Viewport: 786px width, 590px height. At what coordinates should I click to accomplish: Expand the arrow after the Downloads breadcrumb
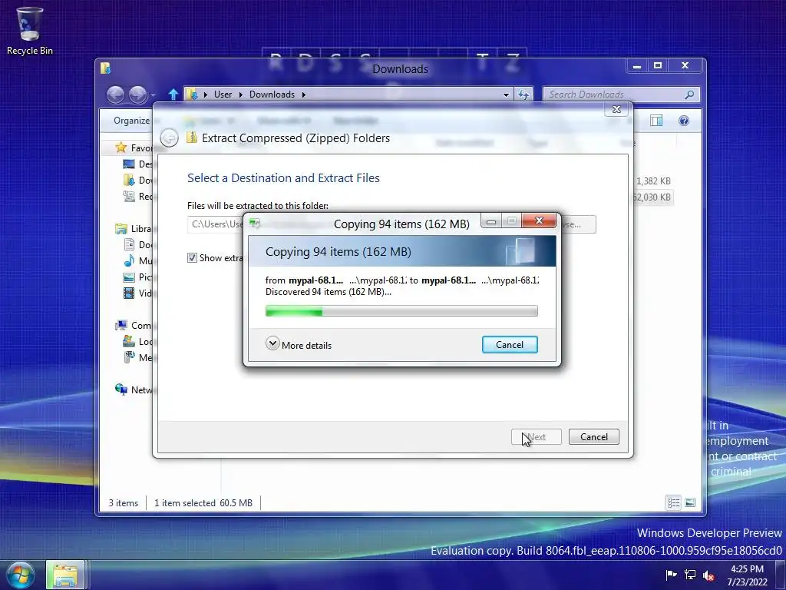pos(303,94)
